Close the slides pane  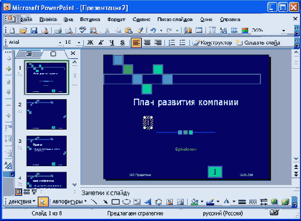point(73,53)
